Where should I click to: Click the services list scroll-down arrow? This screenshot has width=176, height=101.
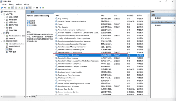(149, 94)
